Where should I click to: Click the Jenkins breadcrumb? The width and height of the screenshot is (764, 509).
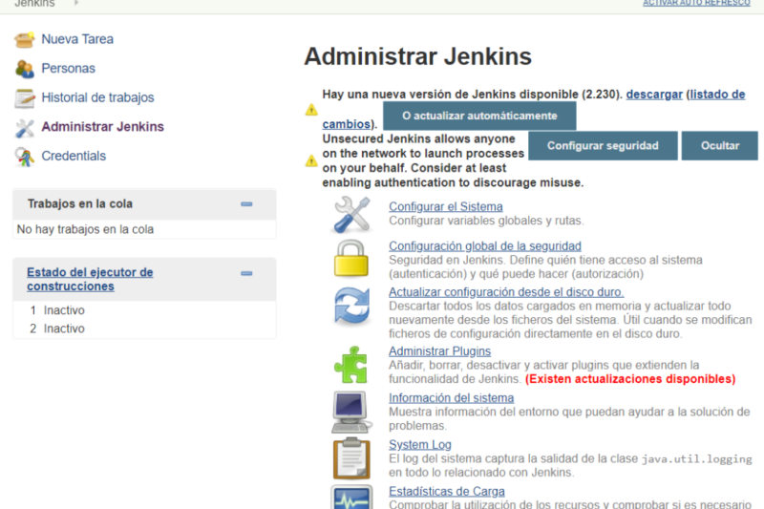[x=34, y=4]
